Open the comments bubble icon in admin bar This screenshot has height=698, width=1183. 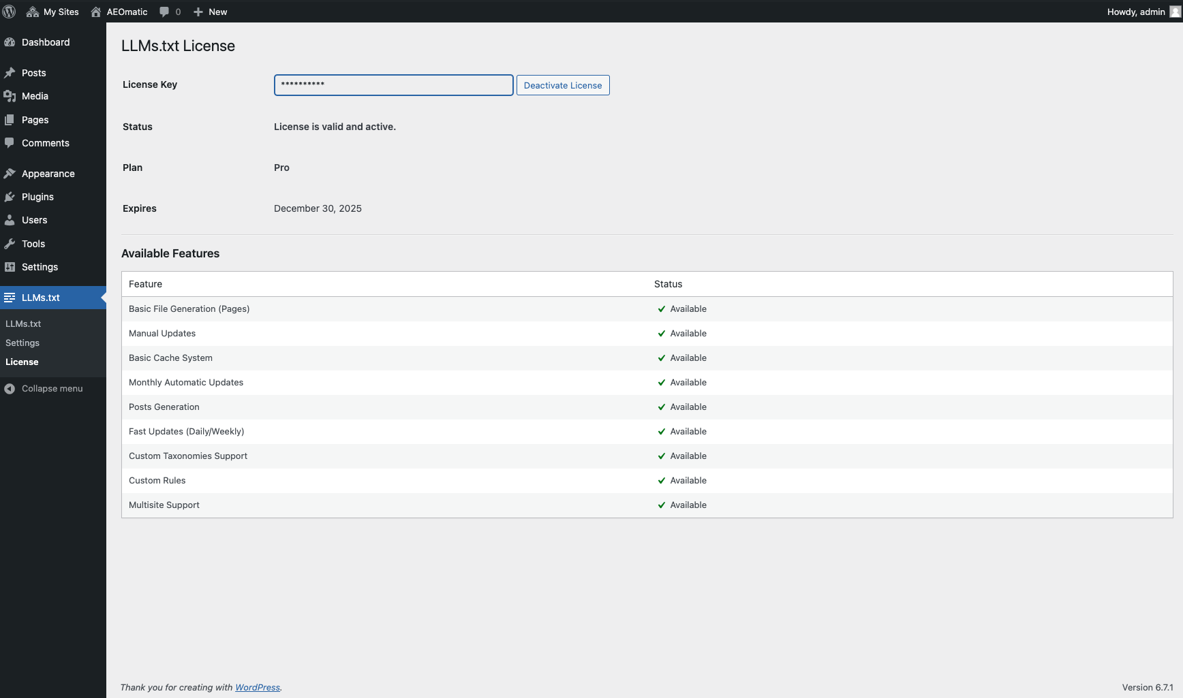click(164, 12)
